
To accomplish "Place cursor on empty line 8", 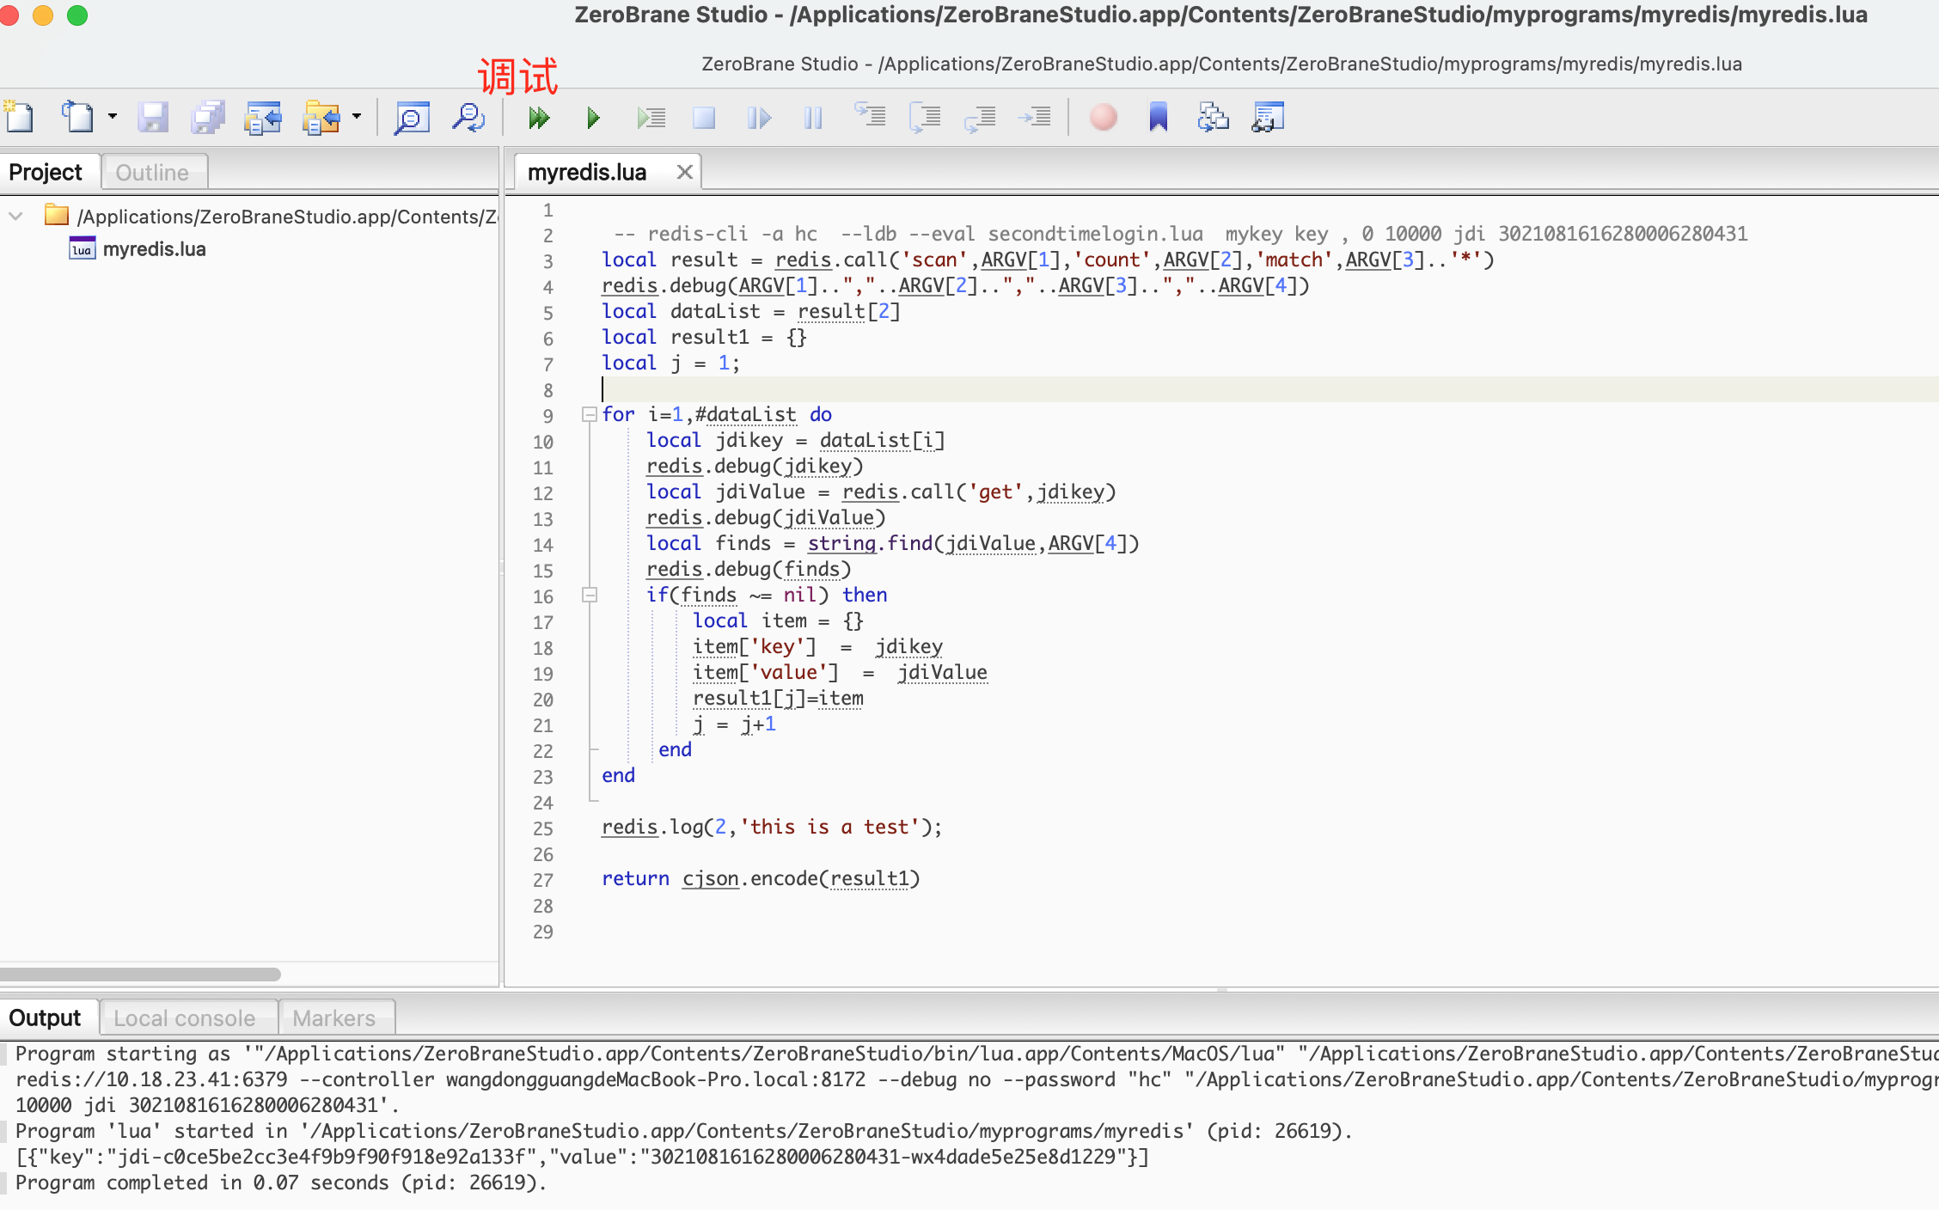I will click(x=1269, y=389).
